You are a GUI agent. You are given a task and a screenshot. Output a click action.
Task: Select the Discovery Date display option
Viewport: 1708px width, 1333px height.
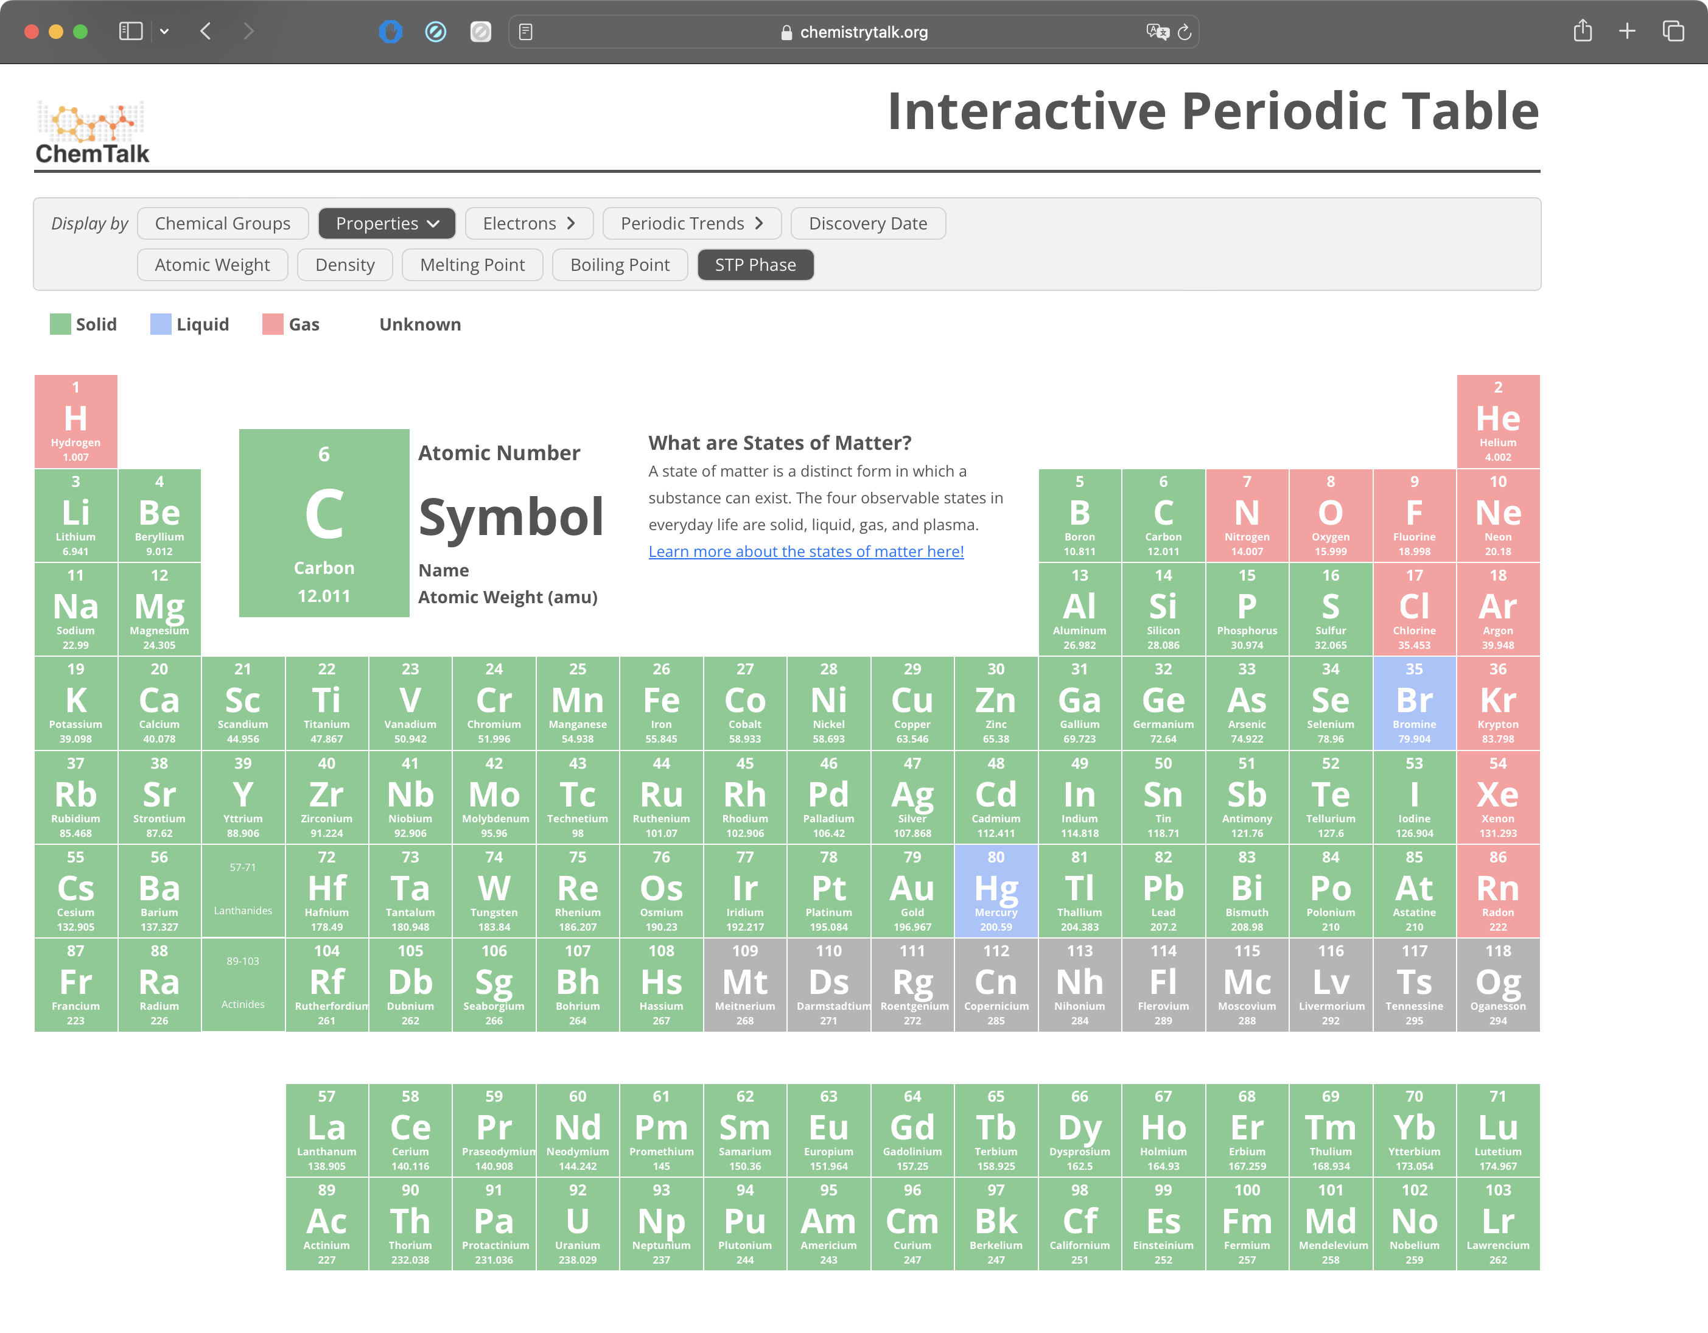click(x=868, y=223)
